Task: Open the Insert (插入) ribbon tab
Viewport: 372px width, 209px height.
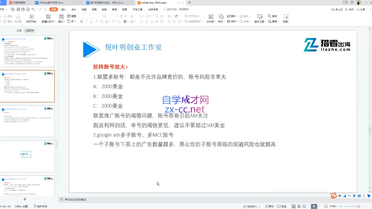Action: point(64,9)
